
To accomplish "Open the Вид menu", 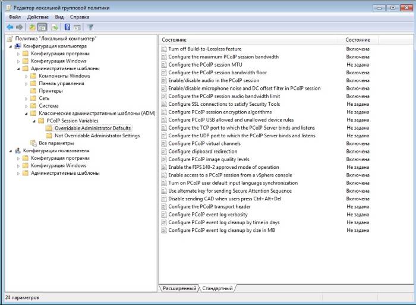I will pyautogui.click(x=59, y=17).
